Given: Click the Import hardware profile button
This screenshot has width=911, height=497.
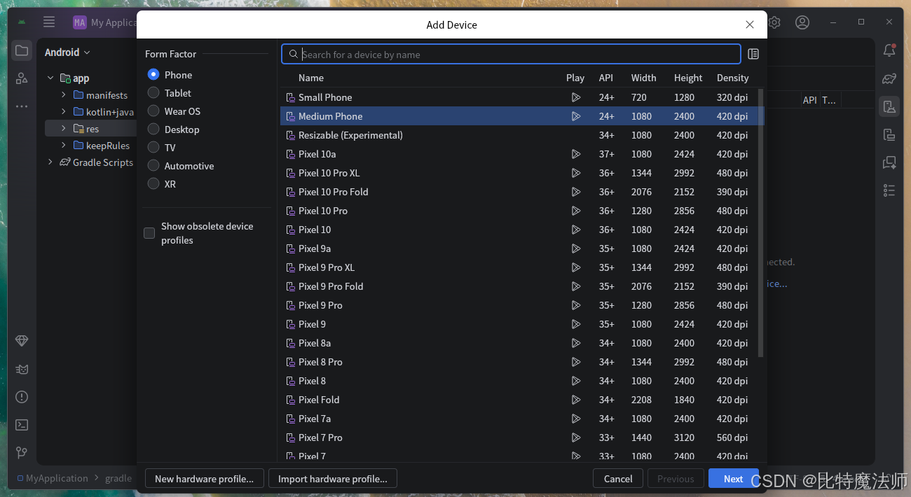Looking at the screenshot, I should pyautogui.click(x=333, y=479).
